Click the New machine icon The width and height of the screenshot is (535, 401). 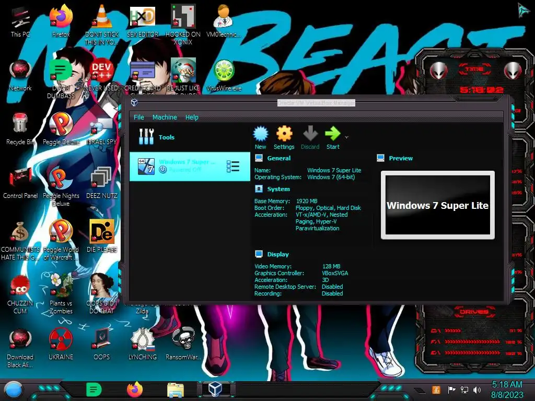pyautogui.click(x=261, y=134)
